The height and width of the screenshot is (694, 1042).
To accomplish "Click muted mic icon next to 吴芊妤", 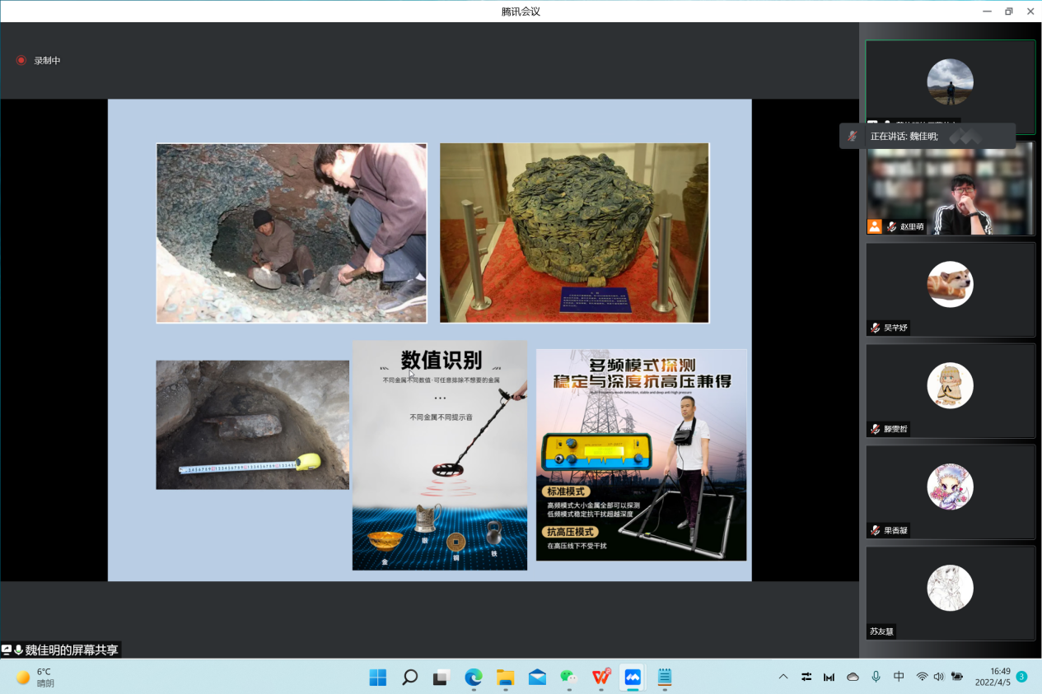I will 875,328.
